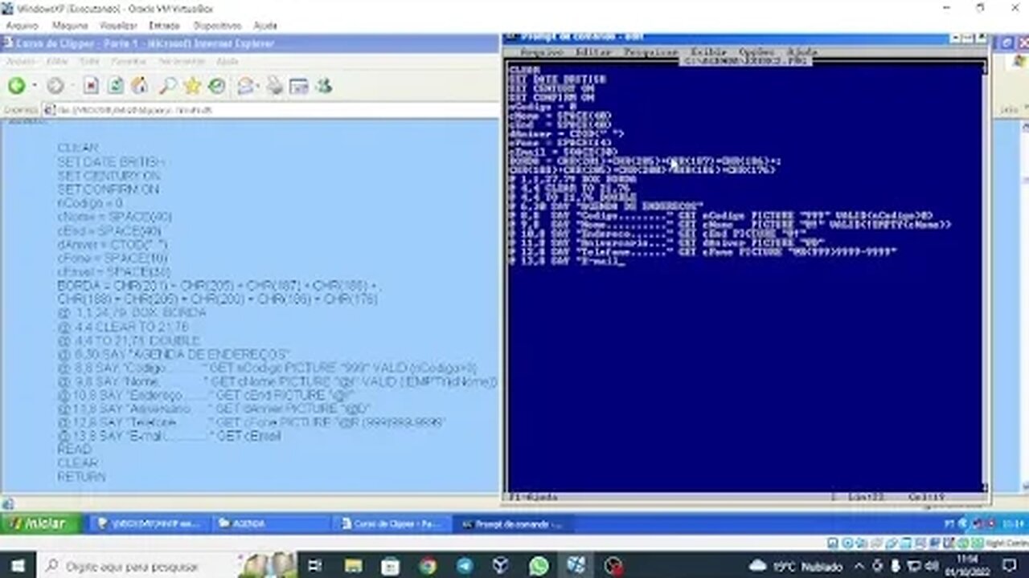The width and height of the screenshot is (1029, 578).
Task: Open Favoritos menu in Internet Explorer
Action: 129,62
